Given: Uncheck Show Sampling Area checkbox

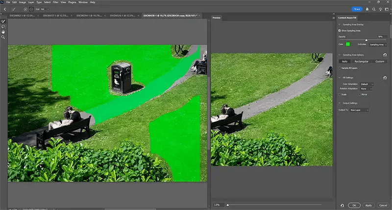Looking at the screenshot, I should pyautogui.click(x=340, y=31).
